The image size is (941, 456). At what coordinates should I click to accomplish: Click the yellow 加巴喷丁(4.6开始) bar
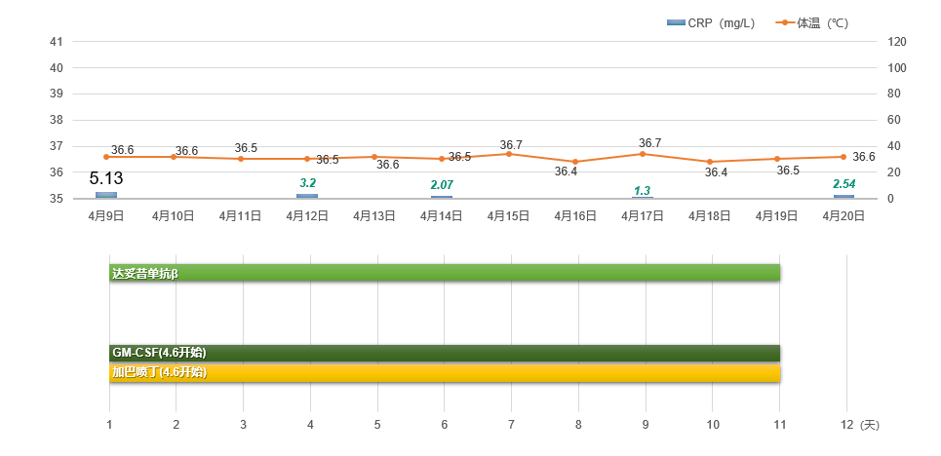pyautogui.click(x=445, y=372)
